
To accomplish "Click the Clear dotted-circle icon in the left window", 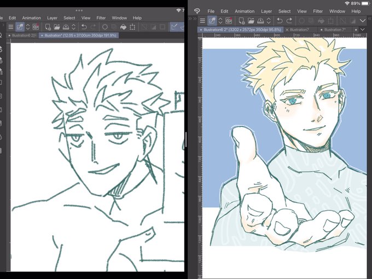I will coord(105,27).
